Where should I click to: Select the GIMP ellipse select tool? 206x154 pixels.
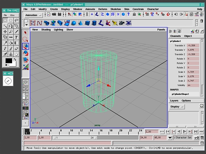coord(11,20)
